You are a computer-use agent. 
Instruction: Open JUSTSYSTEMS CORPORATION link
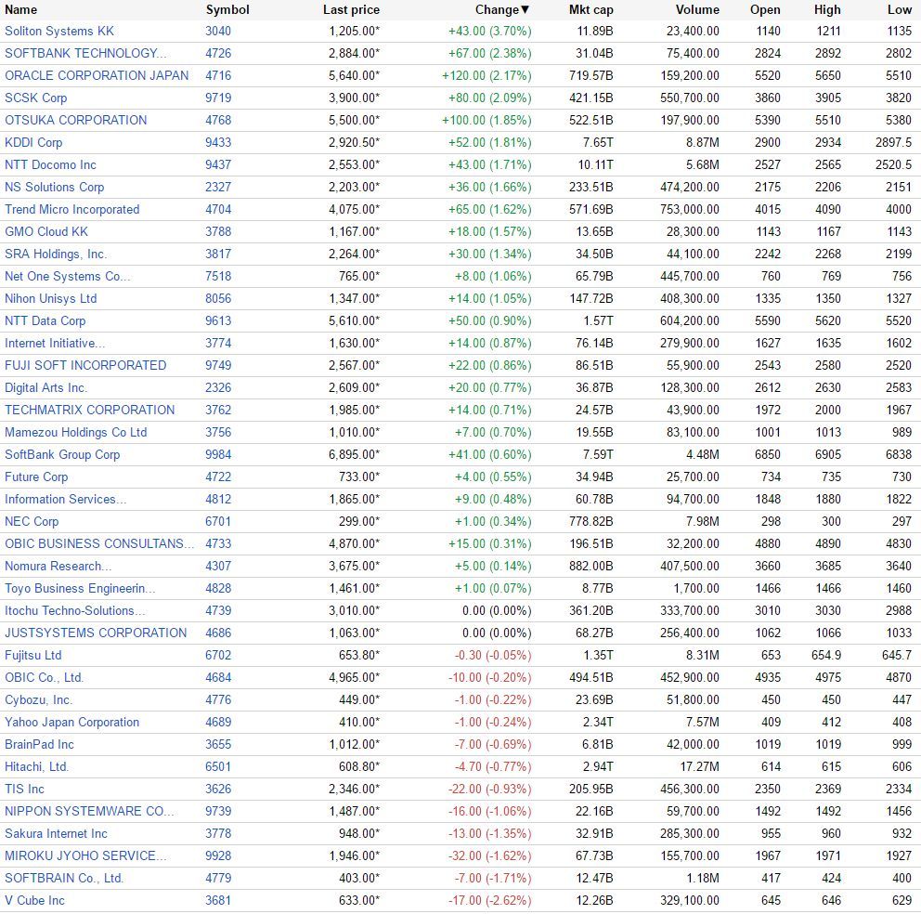click(x=96, y=633)
